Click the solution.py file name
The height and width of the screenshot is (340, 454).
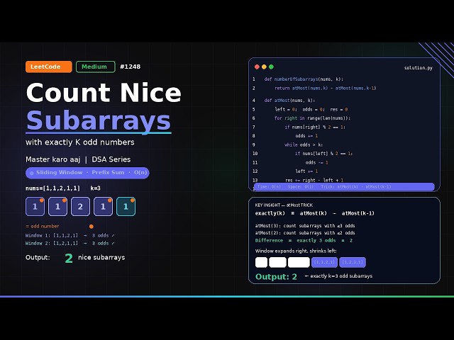coord(419,68)
